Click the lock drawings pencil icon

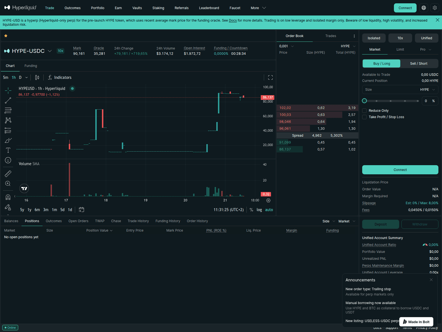point(8,207)
